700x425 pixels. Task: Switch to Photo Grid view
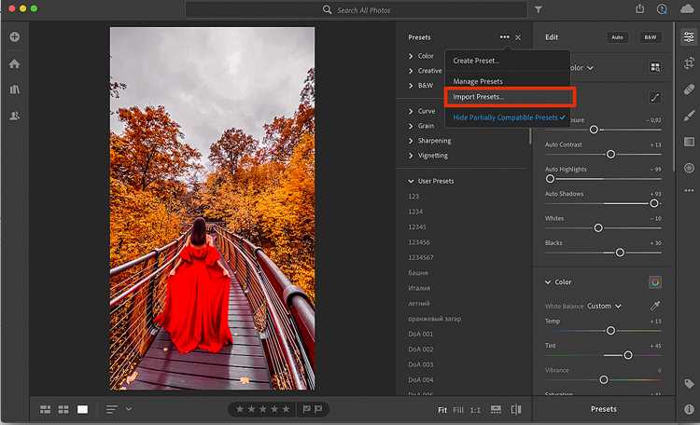(x=45, y=409)
